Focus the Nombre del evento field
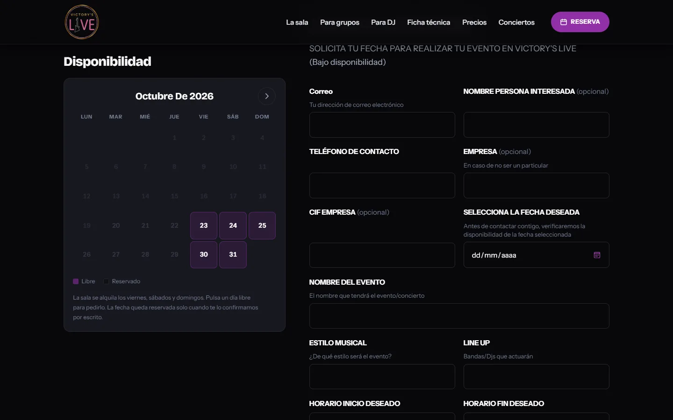Image resolution: width=673 pixels, height=420 pixels. (x=459, y=316)
